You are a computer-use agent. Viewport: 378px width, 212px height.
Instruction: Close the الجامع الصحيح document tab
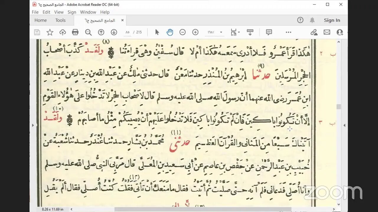click(122, 20)
